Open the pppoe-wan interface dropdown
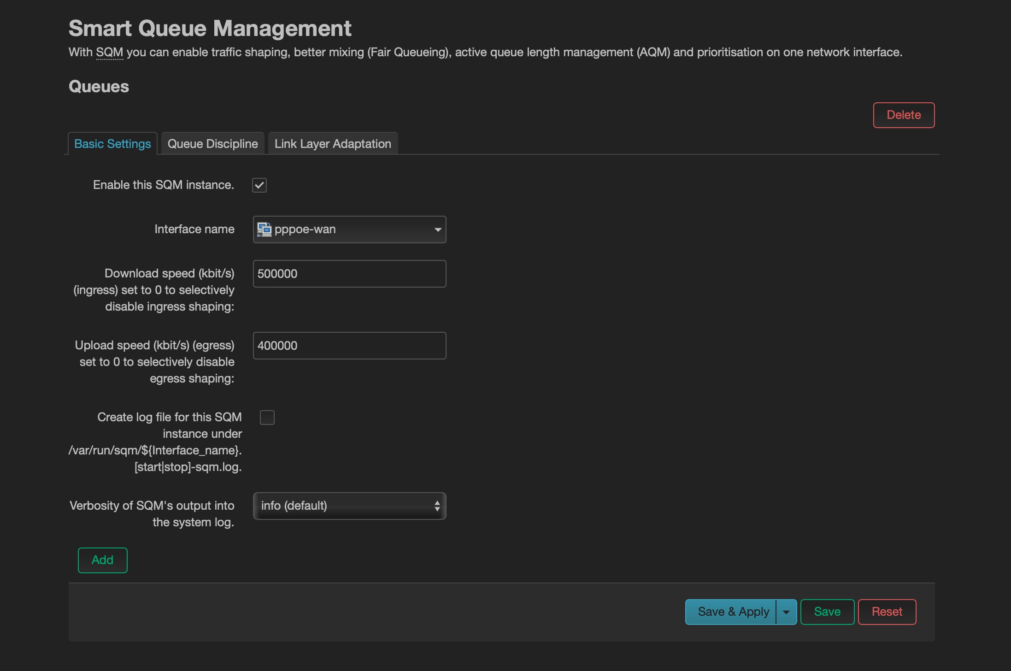Viewport: 1011px width, 671px height. point(349,230)
